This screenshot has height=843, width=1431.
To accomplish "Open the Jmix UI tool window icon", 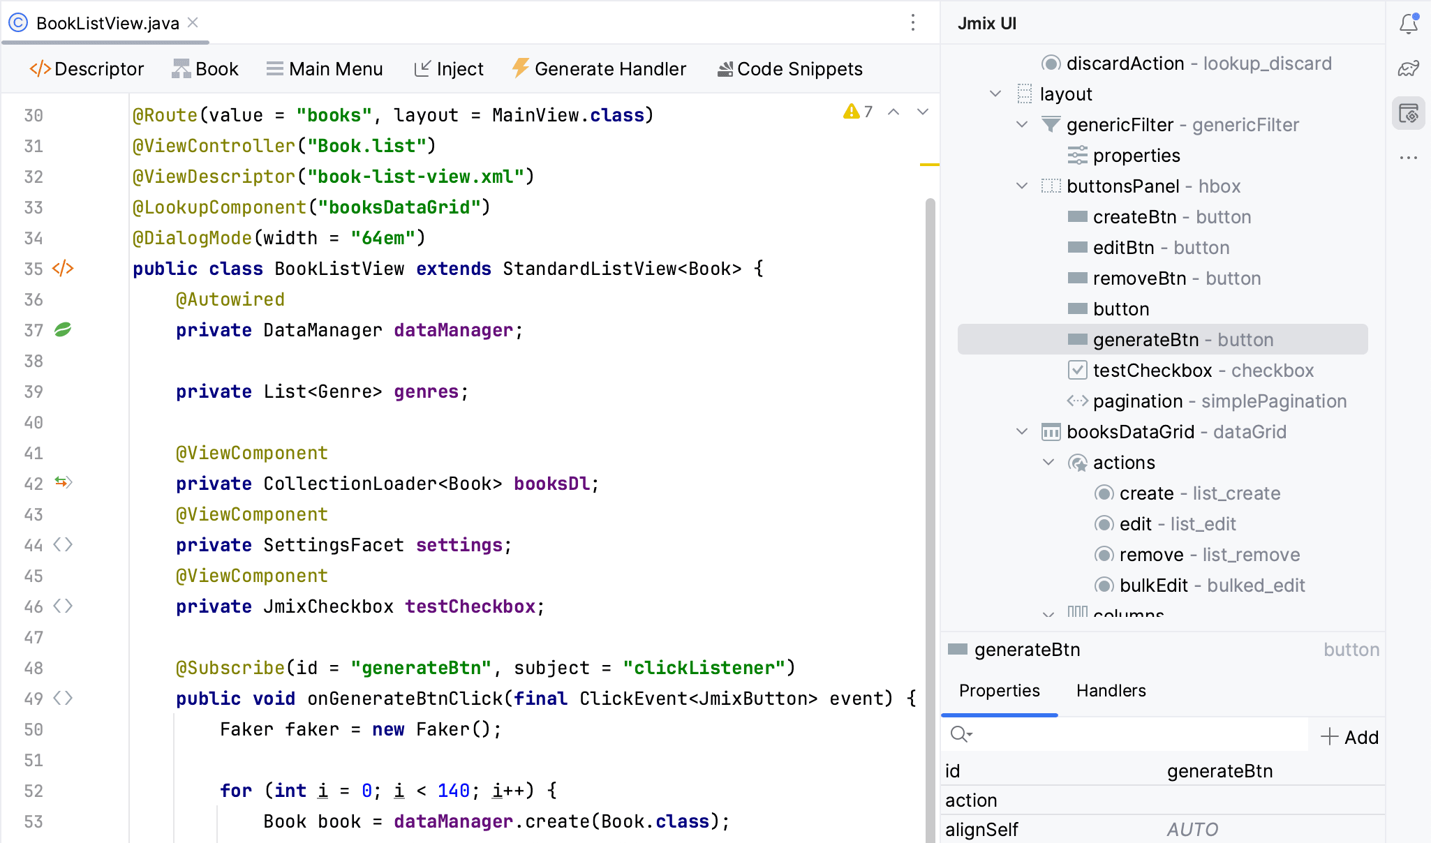I will pos(1409,114).
